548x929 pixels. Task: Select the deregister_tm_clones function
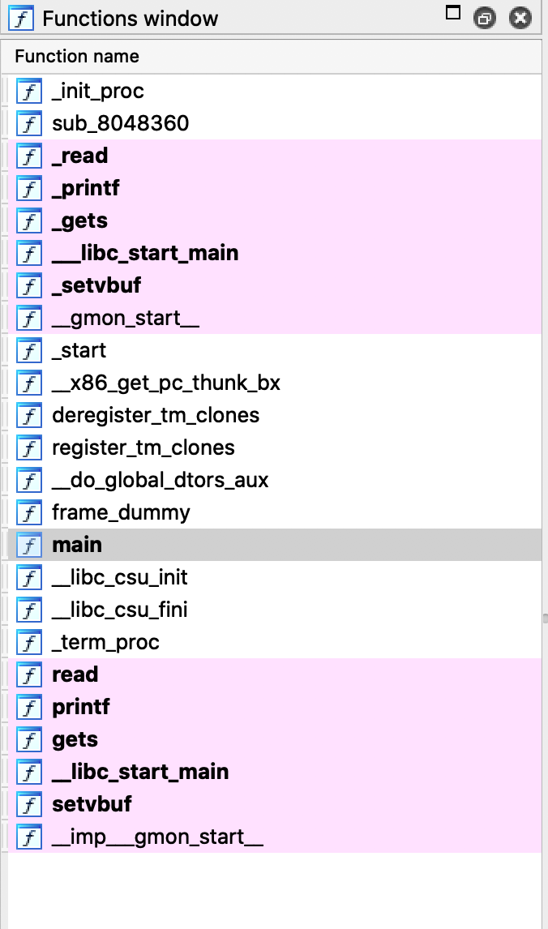[x=275, y=415]
